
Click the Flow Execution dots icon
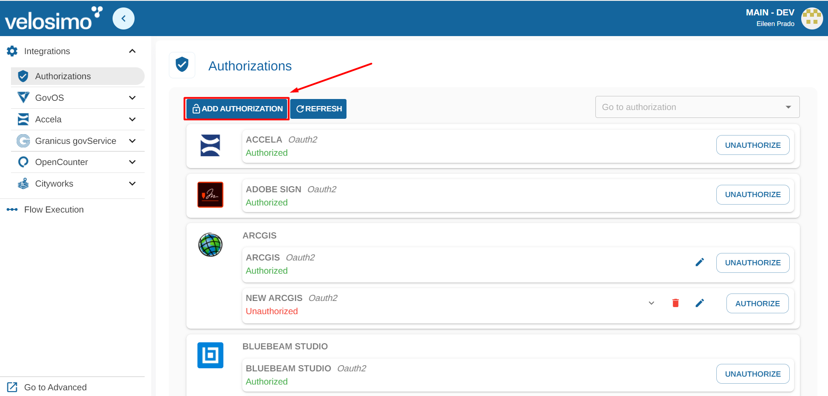pyautogui.click(x=12, y=209)
